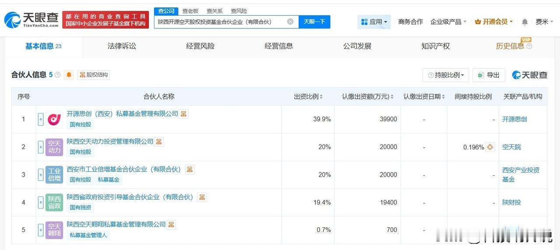Open the 费米 user account menu
The image size is (560, 250).
[x=545, y=21]
